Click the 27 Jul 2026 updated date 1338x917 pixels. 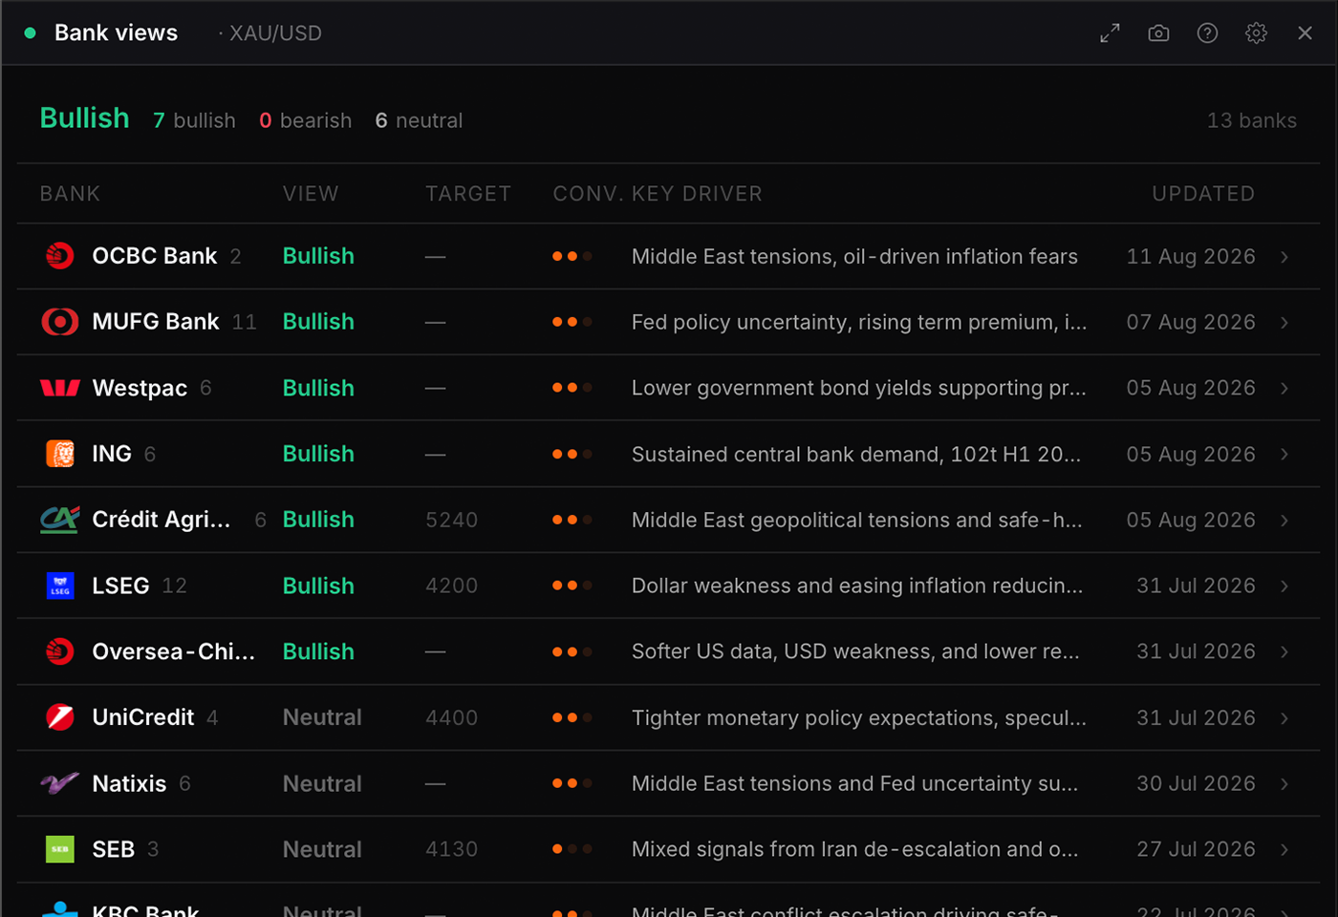(1196, 849)
